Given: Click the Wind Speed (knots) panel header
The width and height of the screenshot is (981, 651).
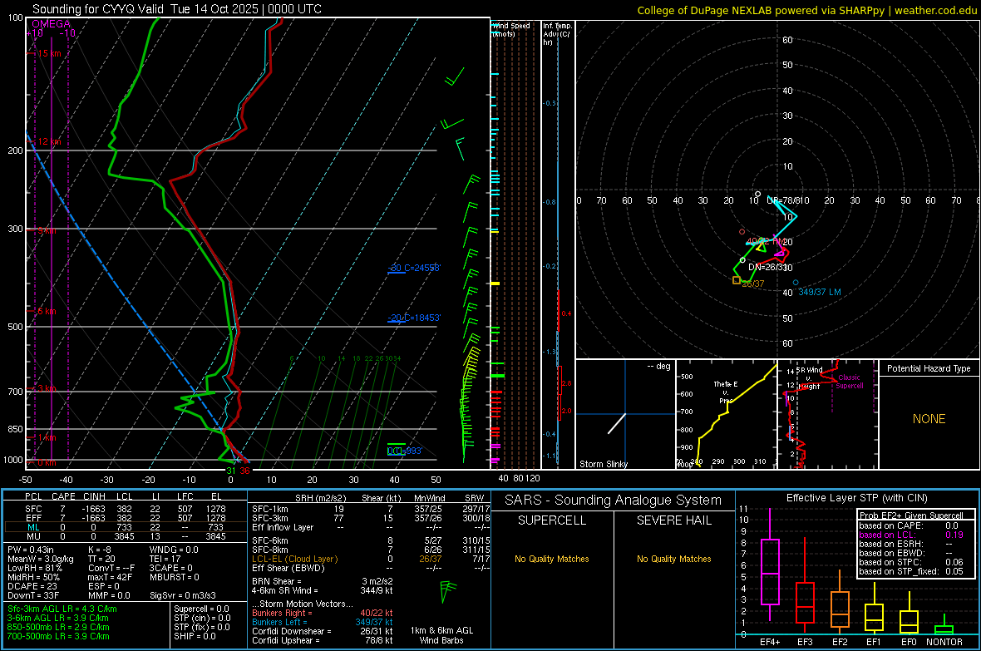Looking at the screenshot, I should tap(511, 29).
